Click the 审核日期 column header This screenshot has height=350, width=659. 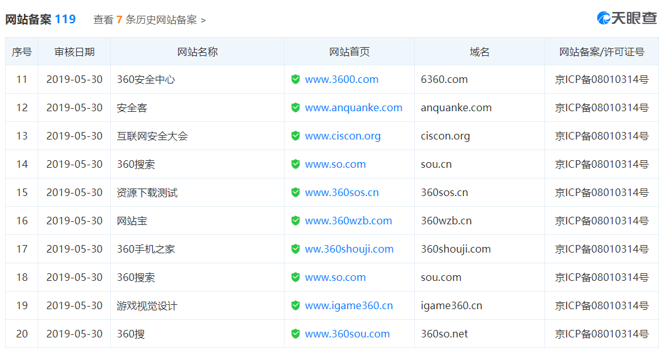click(x=74, y=52)
